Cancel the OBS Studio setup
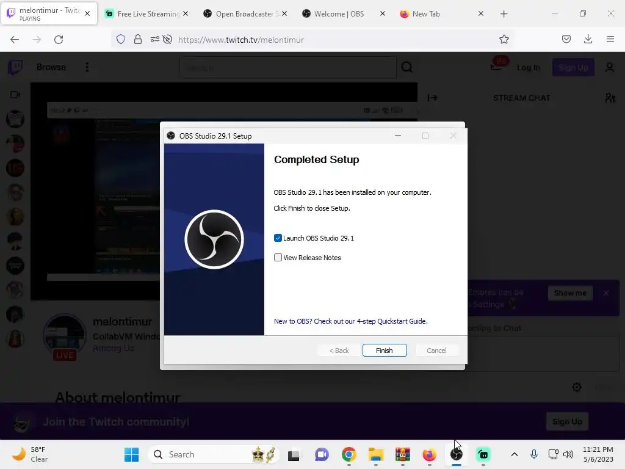The width and height of the screenshot is (625, 469). [436, 350]
